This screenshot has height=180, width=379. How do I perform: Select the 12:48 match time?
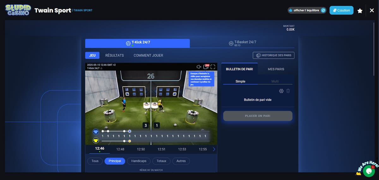point(120,149)
